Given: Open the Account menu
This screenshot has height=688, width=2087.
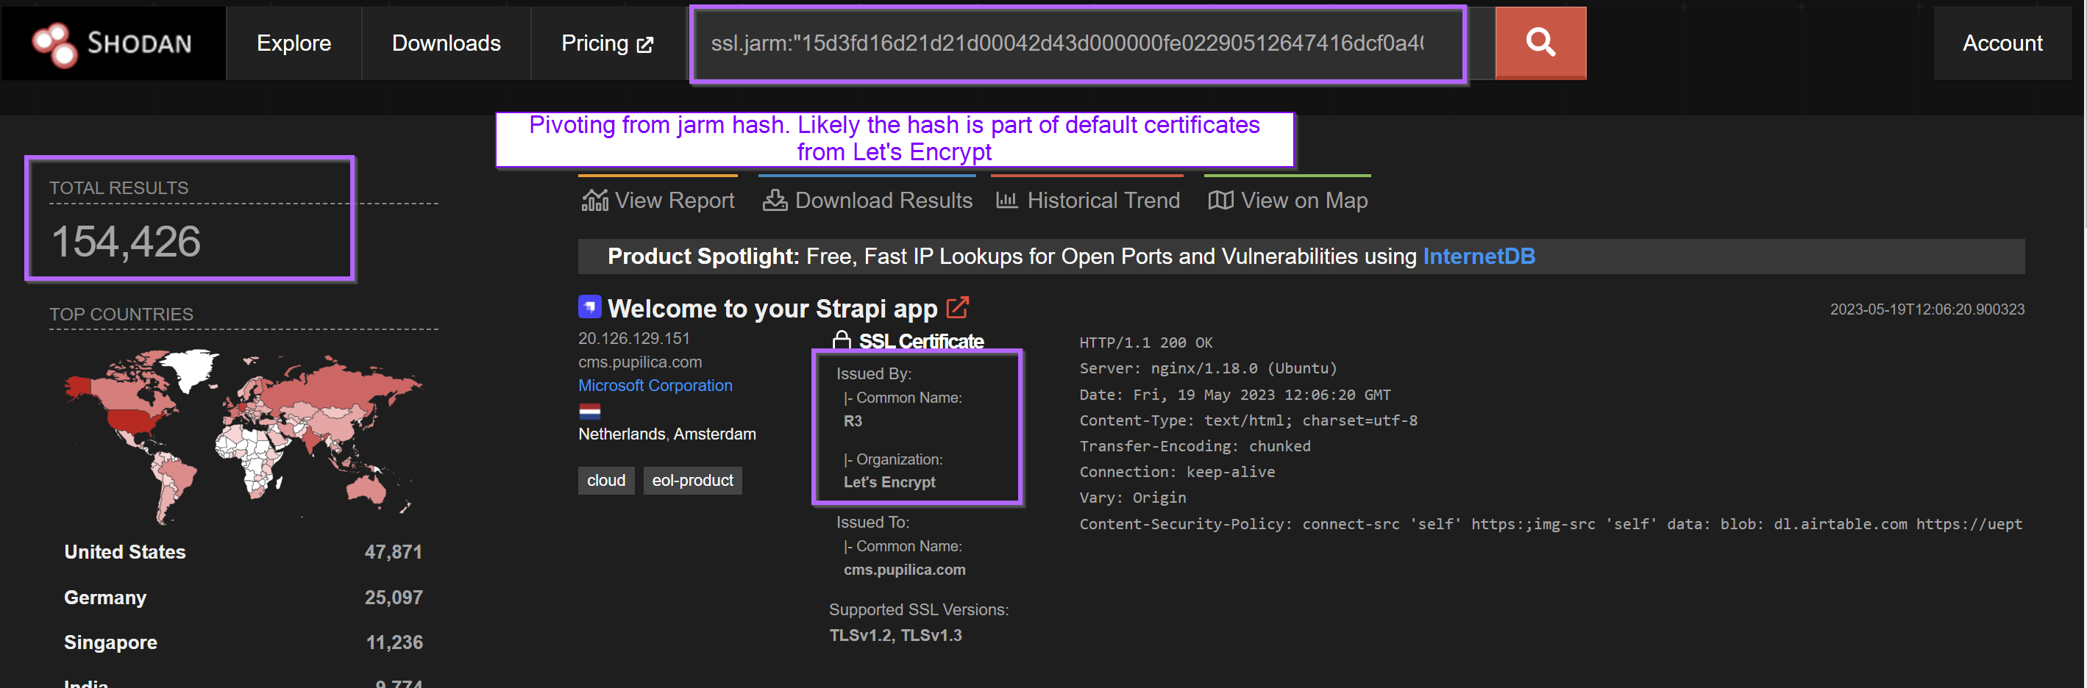Looking at the screenshot, I should pos(2002,43).
